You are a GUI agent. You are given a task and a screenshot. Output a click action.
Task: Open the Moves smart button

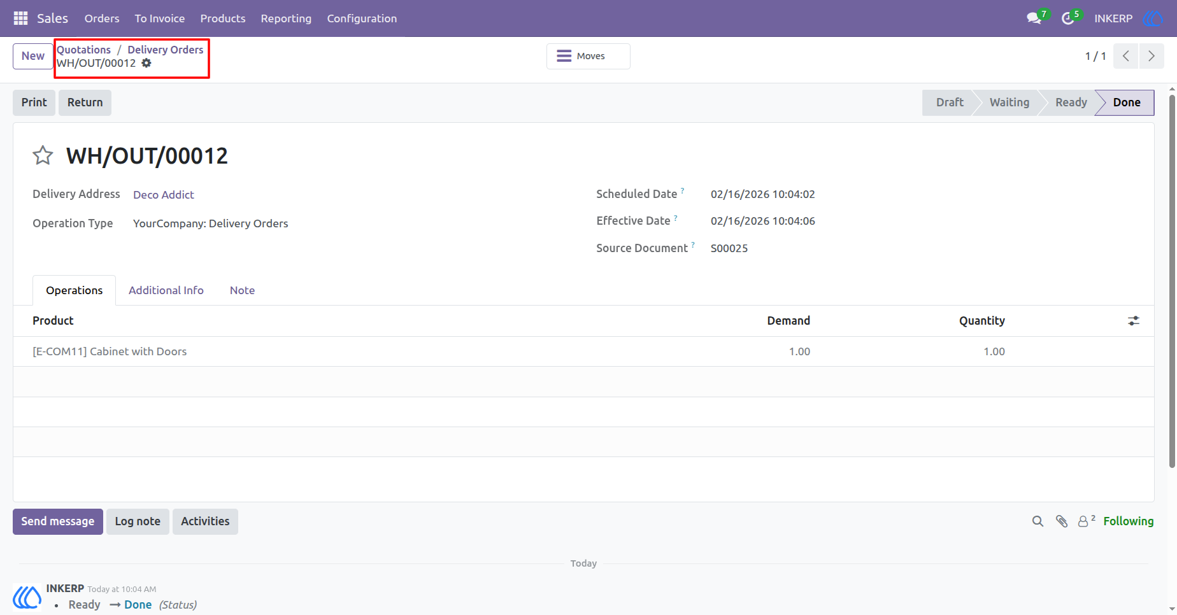588,56
